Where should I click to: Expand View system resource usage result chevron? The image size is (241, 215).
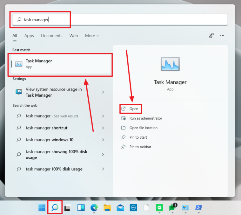point(103,92)
